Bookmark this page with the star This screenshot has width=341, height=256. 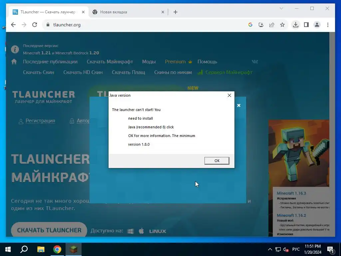[282, 25]
